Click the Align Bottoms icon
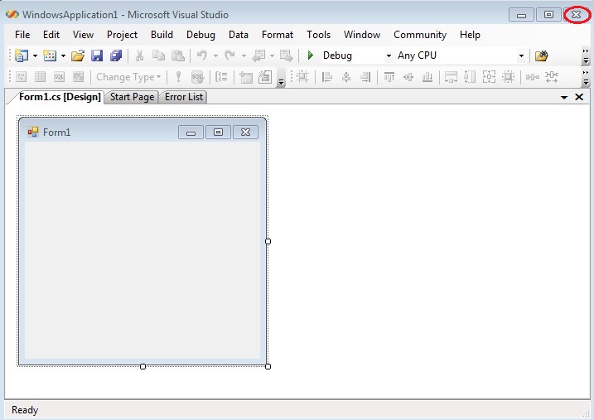Screen dimensions: 594x420 pos(427,77)
